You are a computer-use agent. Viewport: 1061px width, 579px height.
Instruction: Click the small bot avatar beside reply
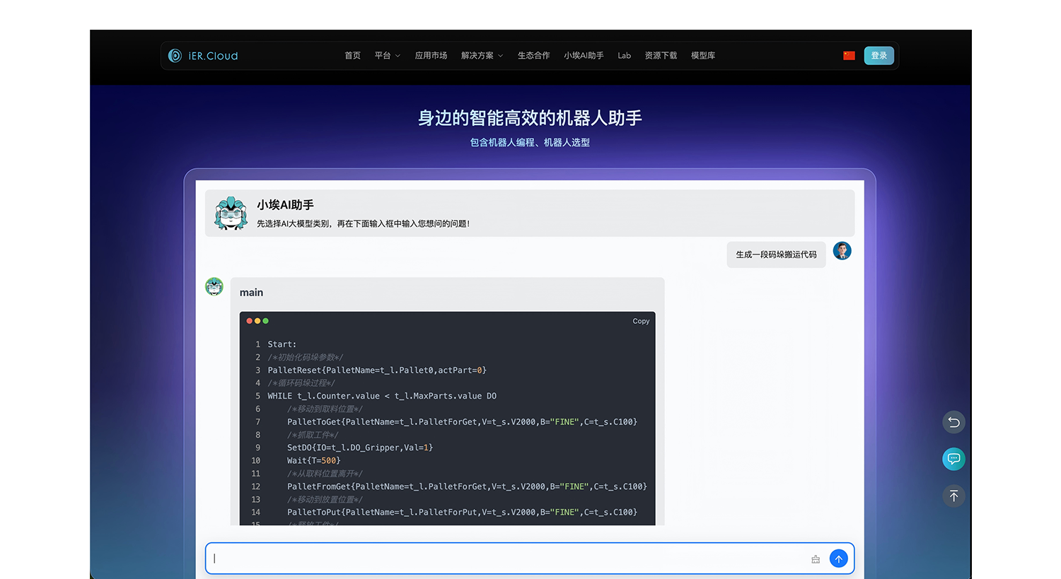[x=214, y=286]
